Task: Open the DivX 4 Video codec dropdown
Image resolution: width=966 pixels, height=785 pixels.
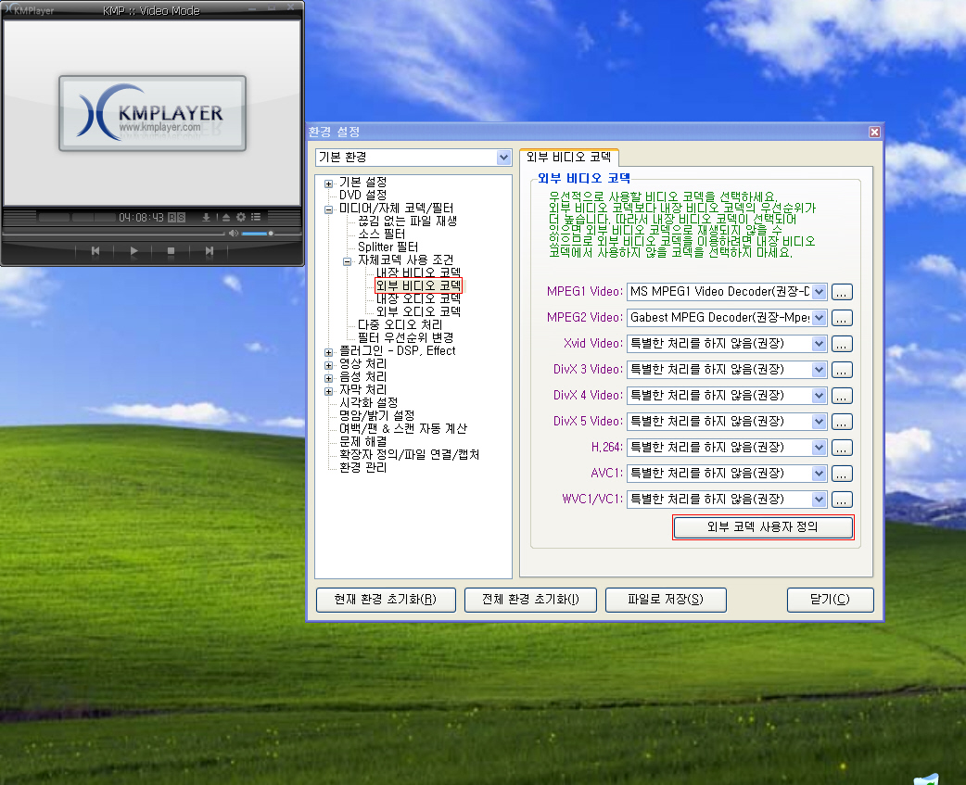Action: coord(819,395)
